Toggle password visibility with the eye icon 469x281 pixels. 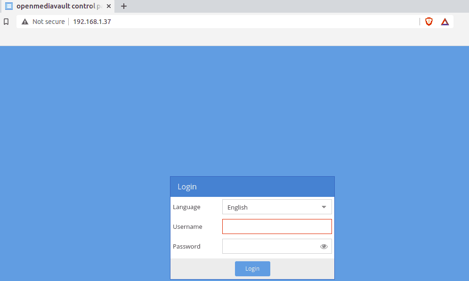click(323, 246)
